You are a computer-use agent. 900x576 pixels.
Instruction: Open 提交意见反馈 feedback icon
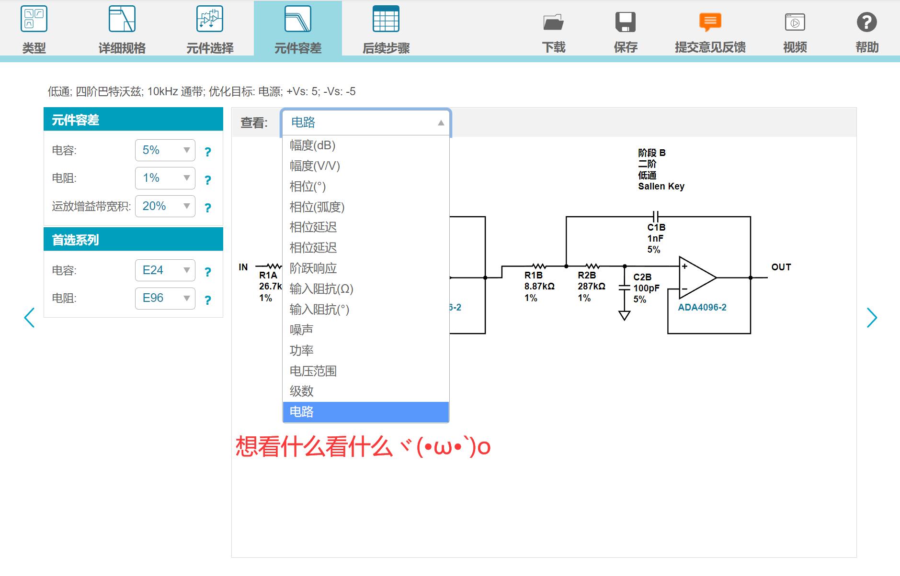[x=710, y=22]
